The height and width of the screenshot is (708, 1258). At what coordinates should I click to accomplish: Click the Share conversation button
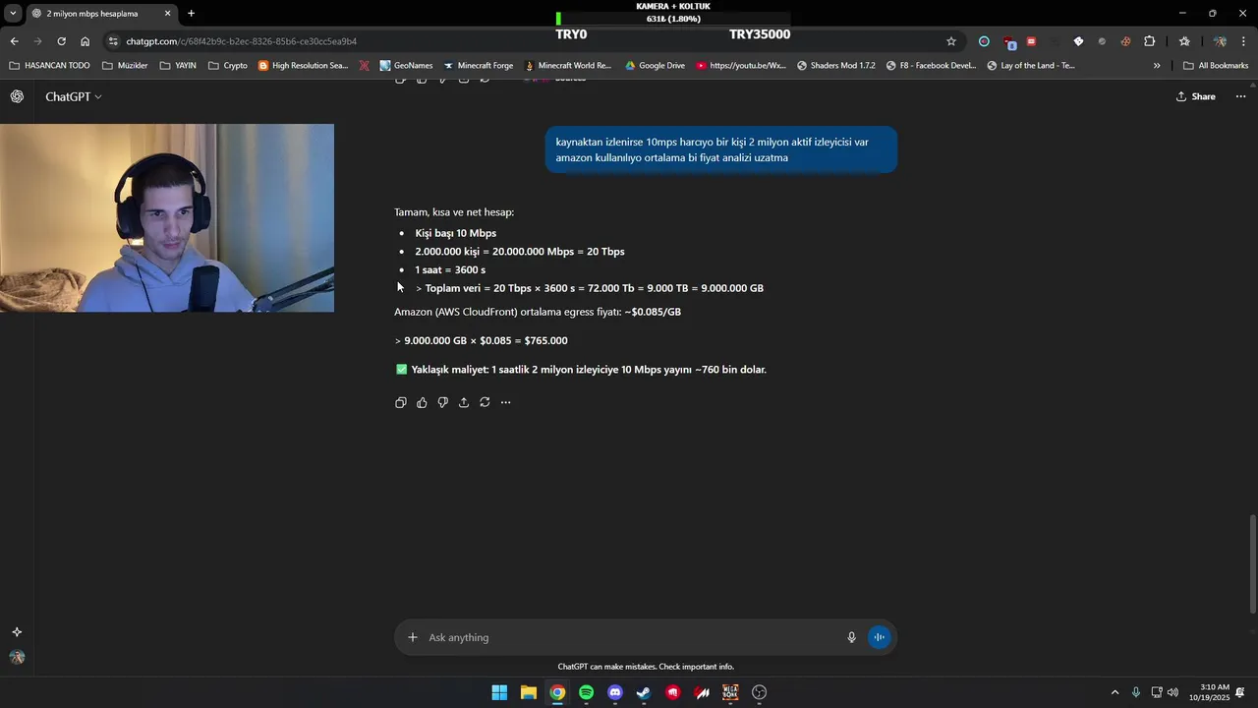point(1196,96)
